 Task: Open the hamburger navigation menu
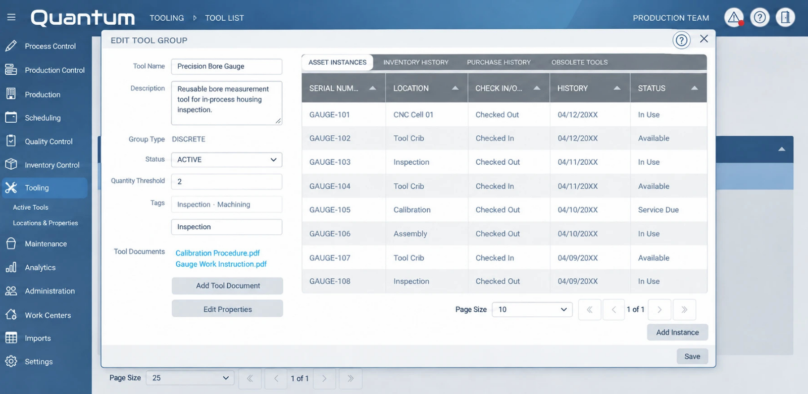tap(11, 17)
